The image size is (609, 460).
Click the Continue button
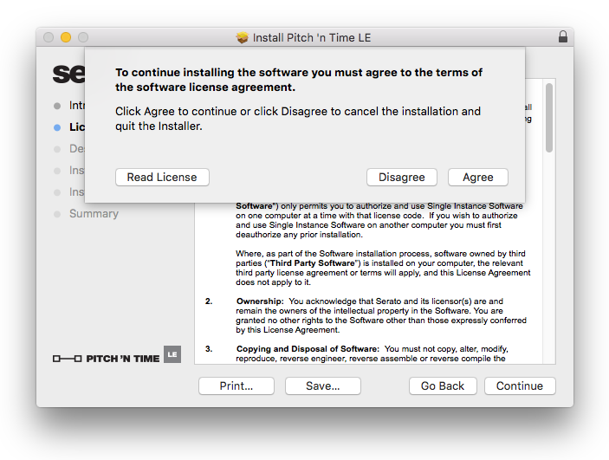520,385
